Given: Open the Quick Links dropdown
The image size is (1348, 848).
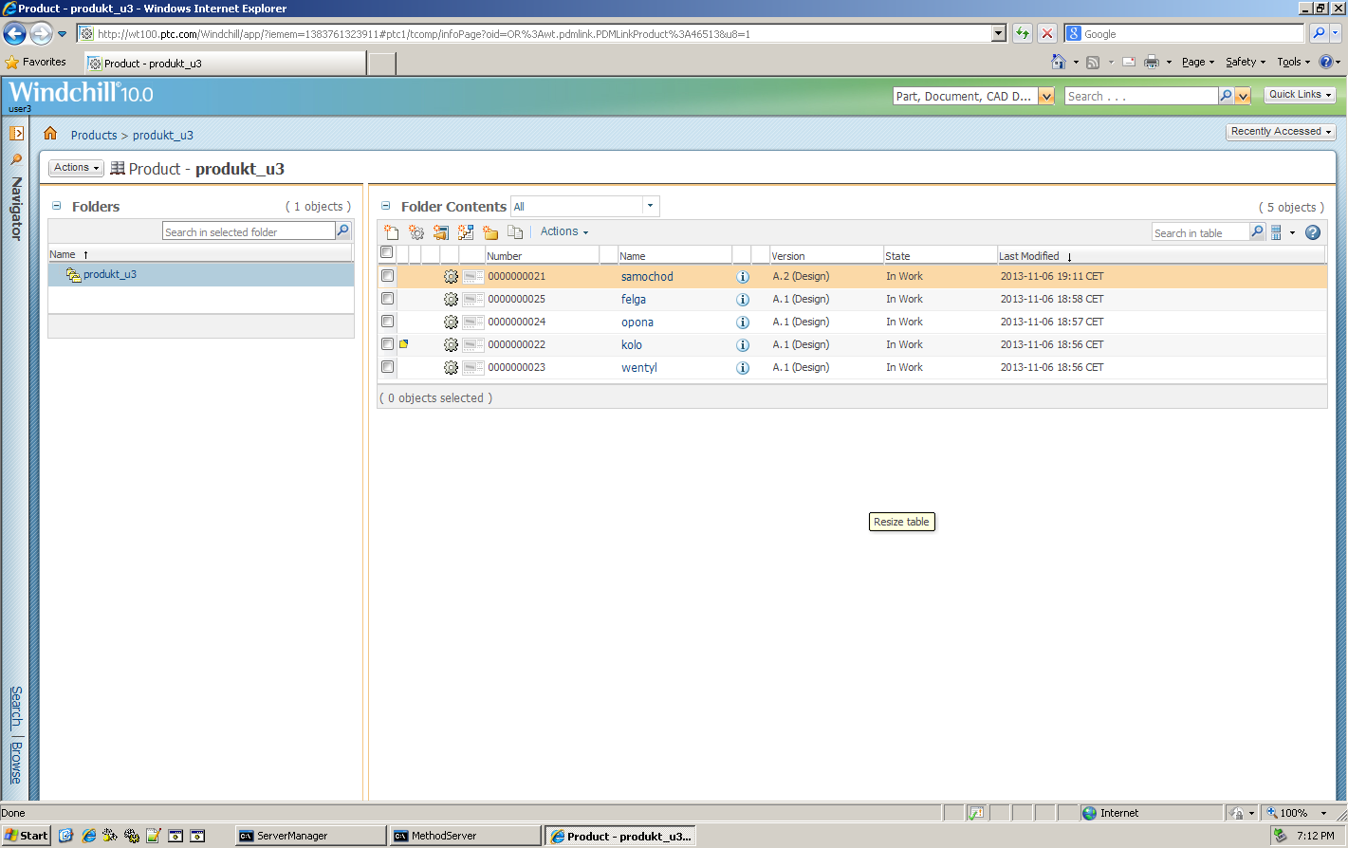Looking at the screenshot, I should coord(1301,95).
